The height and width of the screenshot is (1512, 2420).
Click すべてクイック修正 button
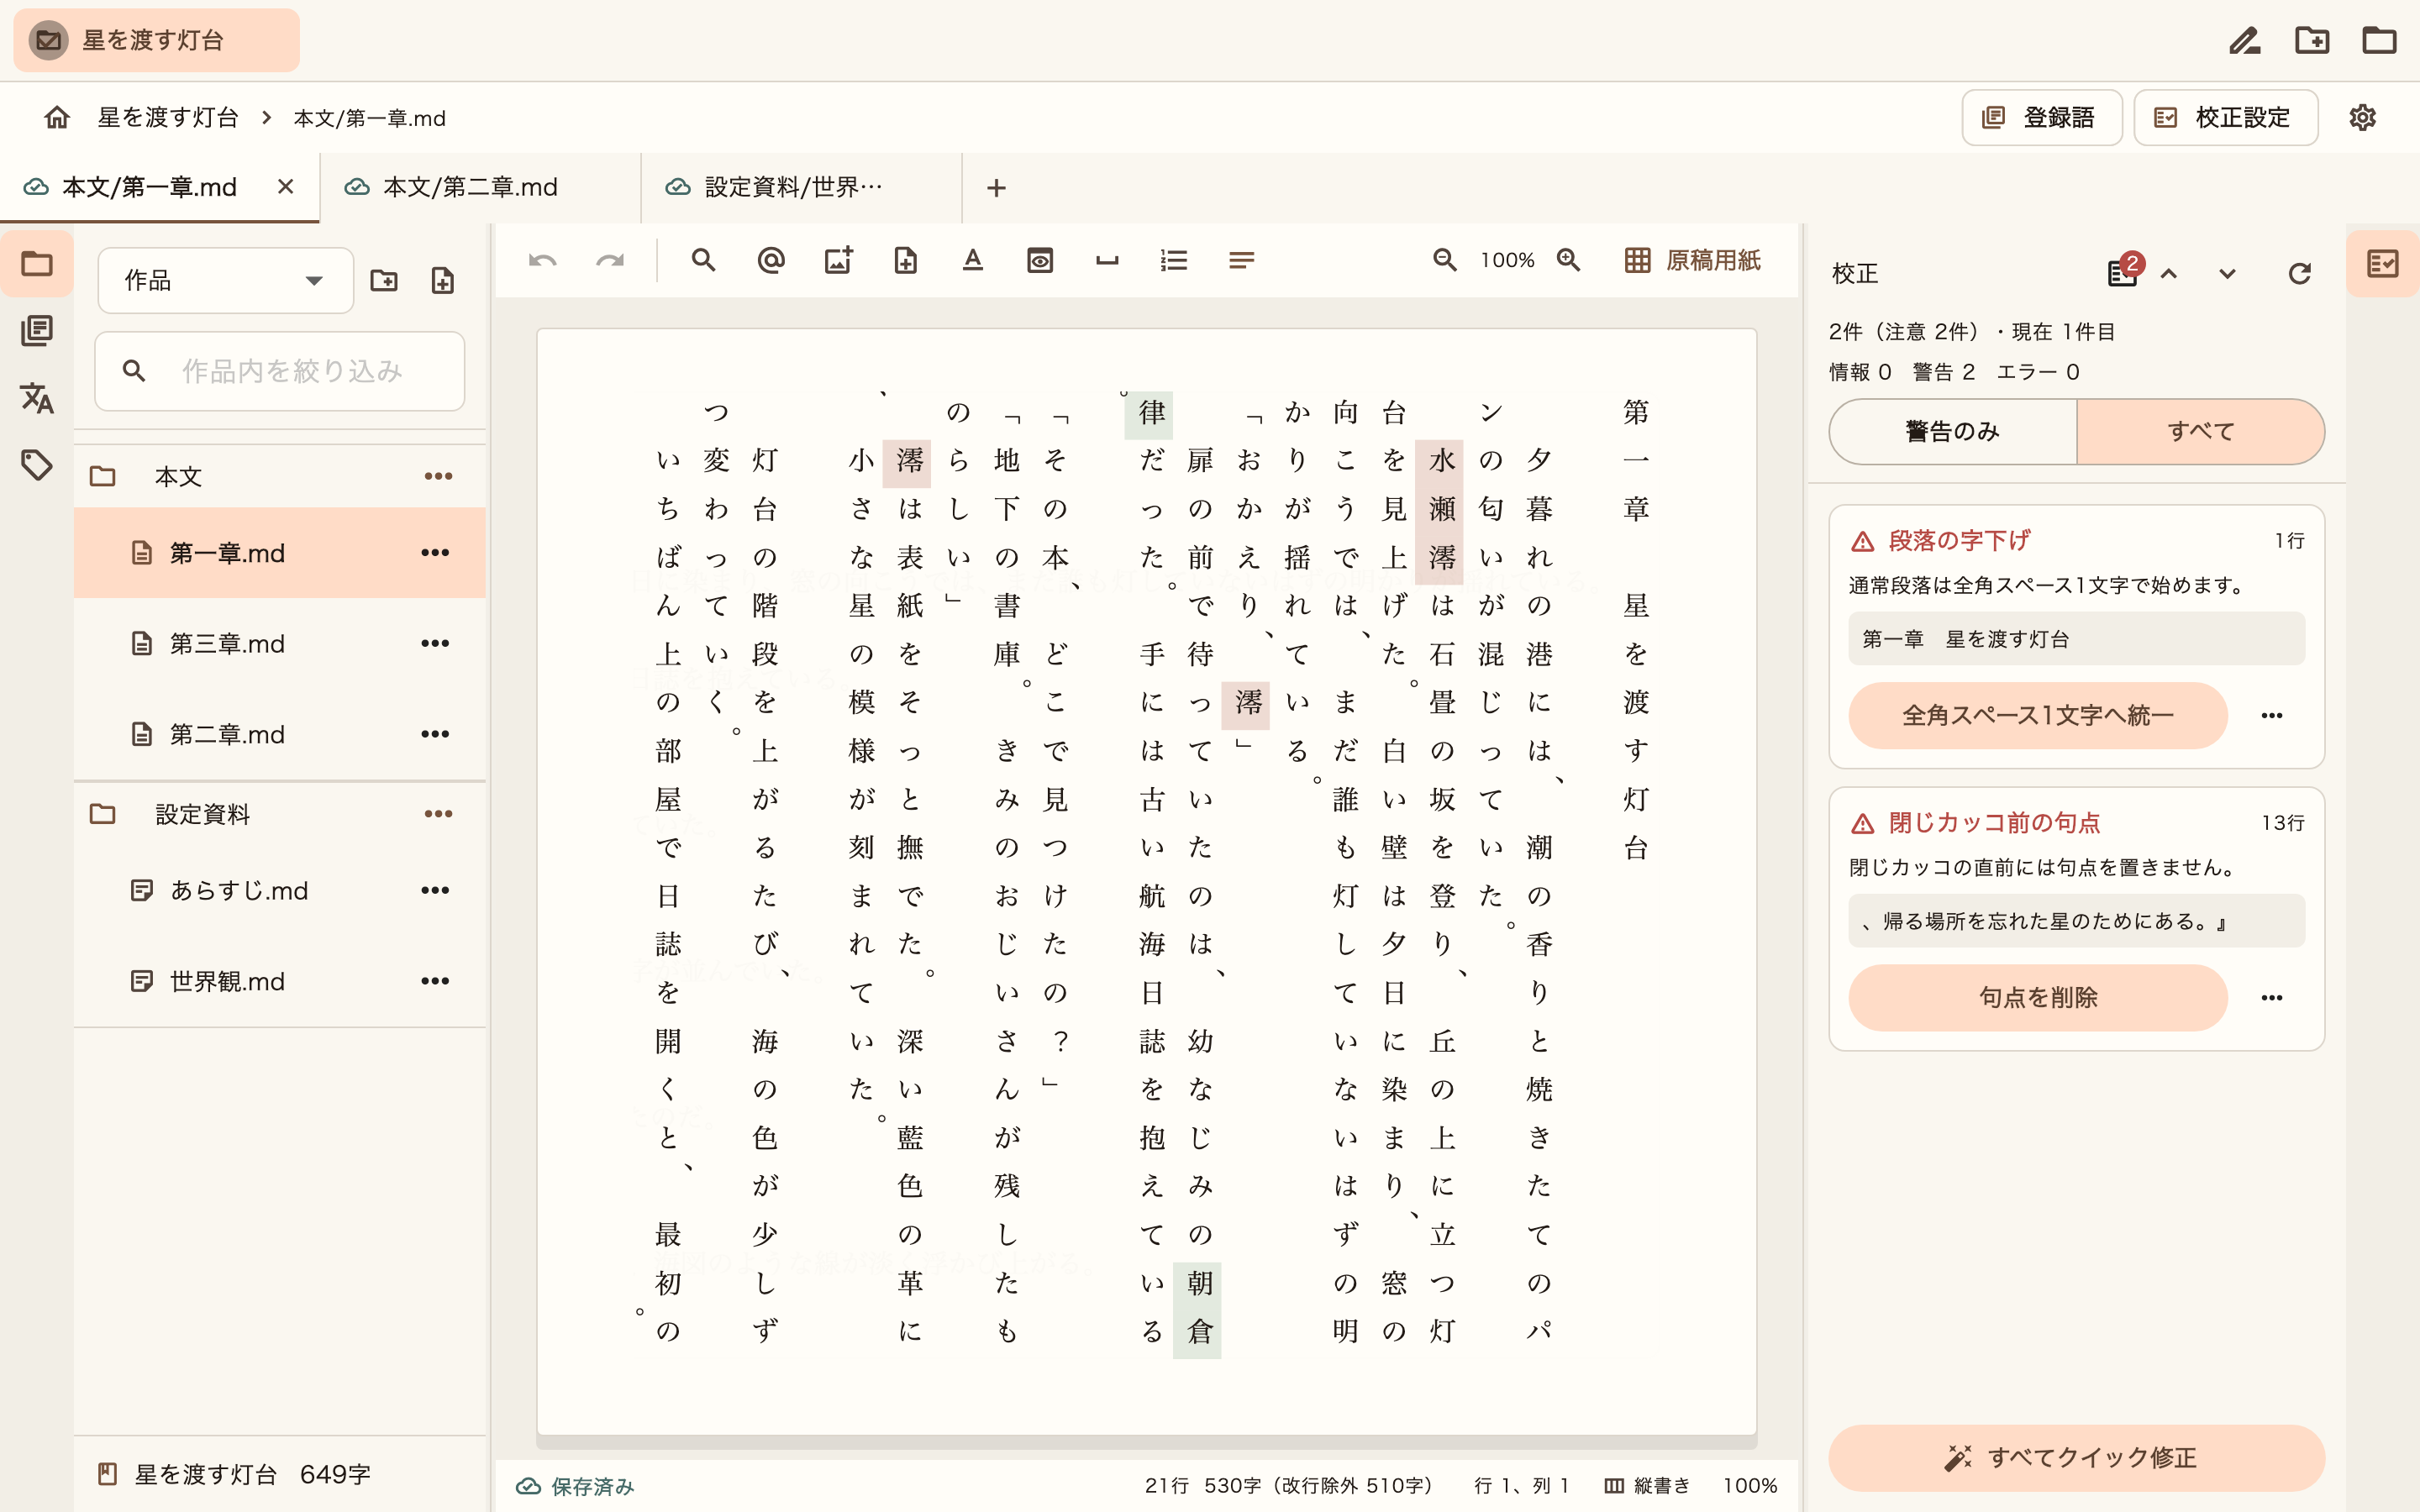(2076, 1458)
